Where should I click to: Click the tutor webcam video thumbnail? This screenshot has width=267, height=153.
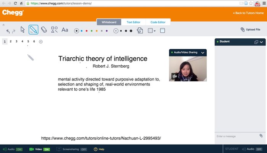[x=188, y=69]
